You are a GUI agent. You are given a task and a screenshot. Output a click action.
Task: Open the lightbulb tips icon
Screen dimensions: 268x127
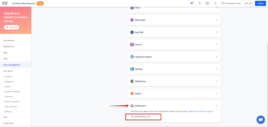click(200, 3)
